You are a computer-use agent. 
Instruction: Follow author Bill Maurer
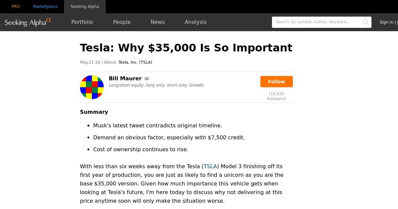276,82
